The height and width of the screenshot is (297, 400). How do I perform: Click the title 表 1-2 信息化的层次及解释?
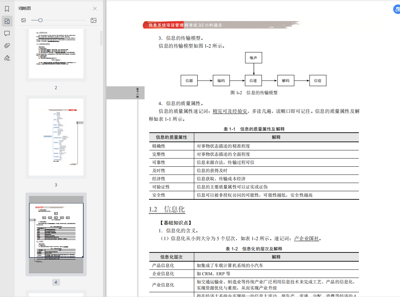click(254, 249)
